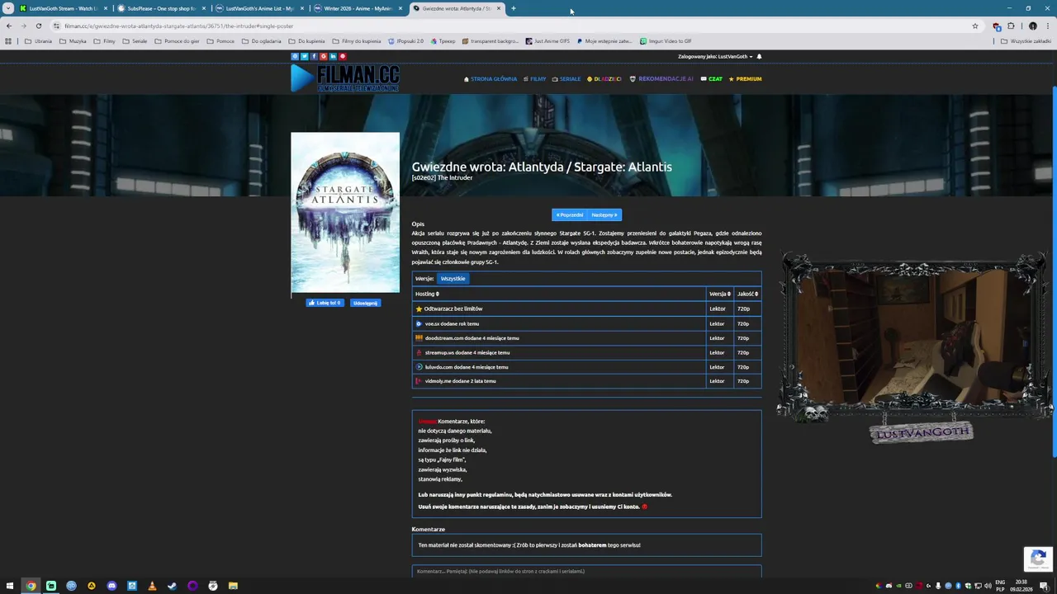The height and width of the screenshot is (594, 1057).
Task: Open VLC media player from taskbar
Action: (x=152, y=586)
